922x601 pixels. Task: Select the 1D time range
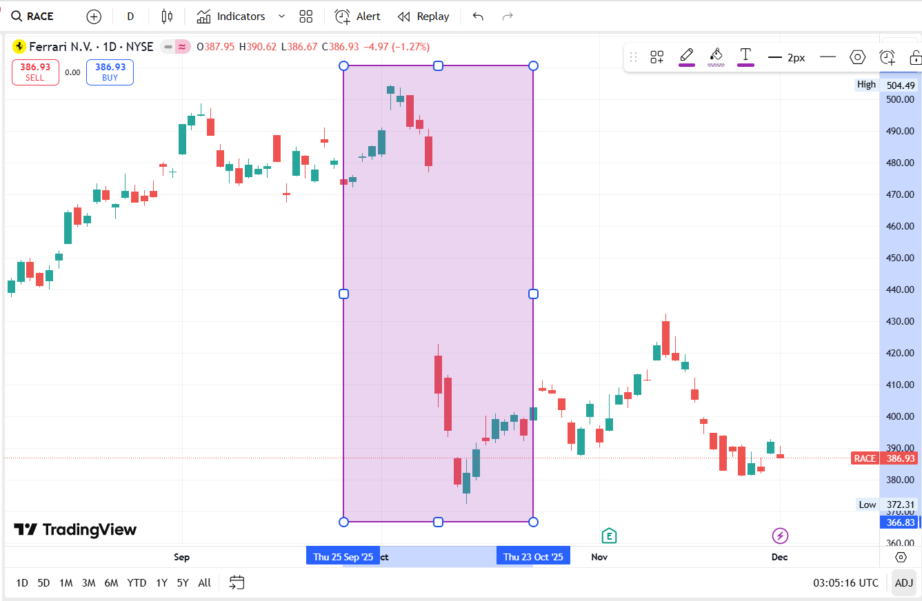(22, 583)
